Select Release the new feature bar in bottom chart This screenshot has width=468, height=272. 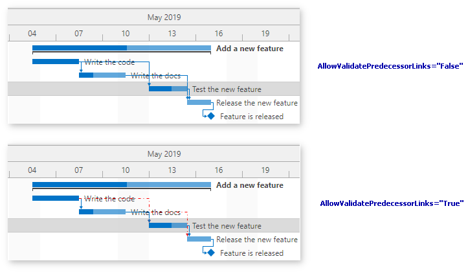point(199,239)
